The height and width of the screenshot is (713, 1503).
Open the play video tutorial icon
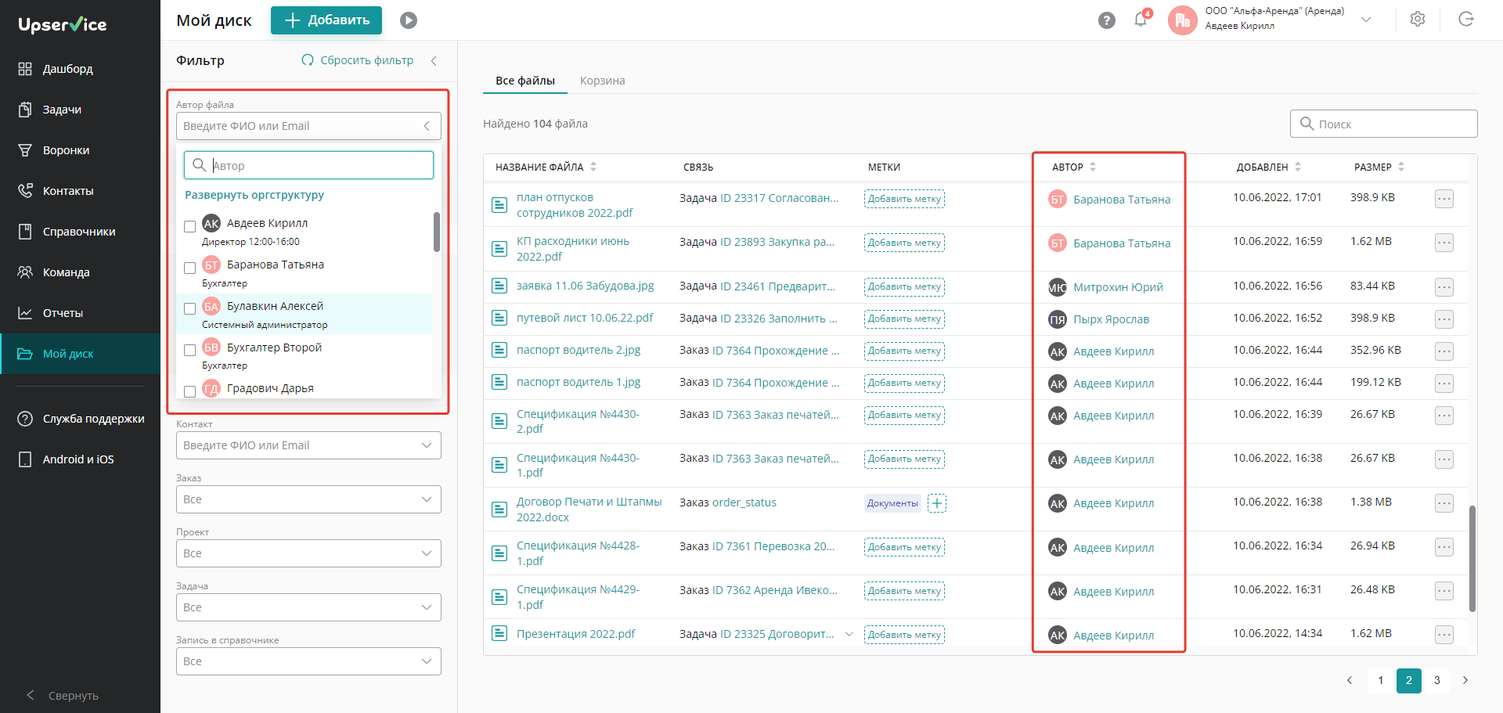(x=409, y=20)
